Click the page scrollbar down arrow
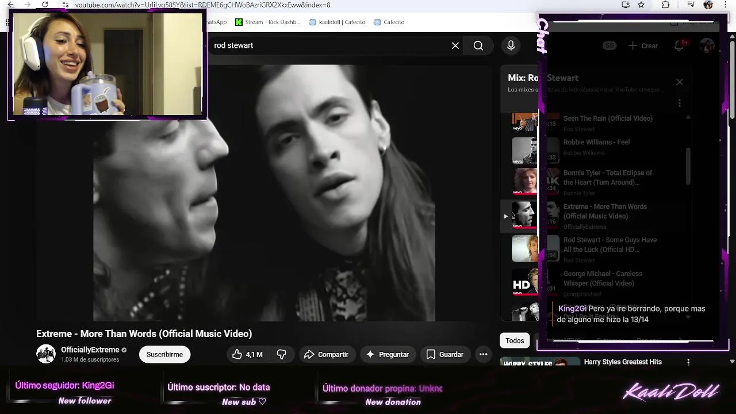 (x=732, y=362)
